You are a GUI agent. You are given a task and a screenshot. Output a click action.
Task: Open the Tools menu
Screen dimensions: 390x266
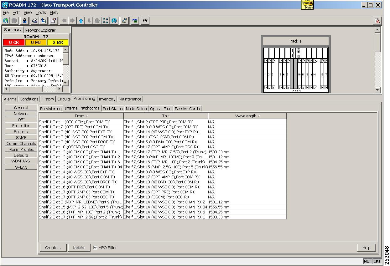(41, 13)
